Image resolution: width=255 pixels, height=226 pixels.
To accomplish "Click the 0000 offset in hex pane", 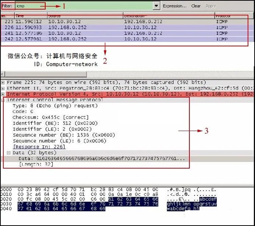I will coord(6,189).
